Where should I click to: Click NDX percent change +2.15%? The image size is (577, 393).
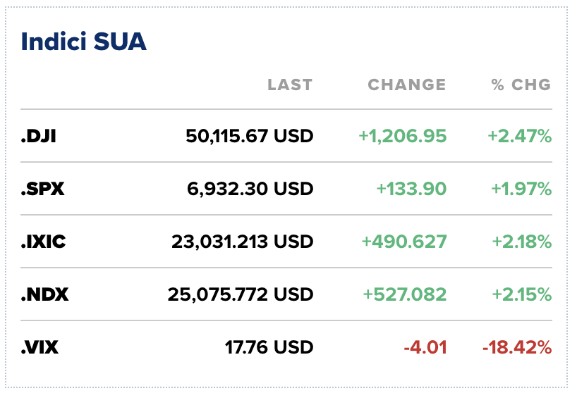[x=521, y=294]
